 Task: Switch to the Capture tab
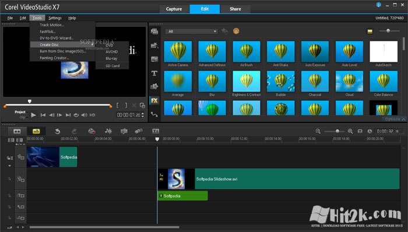click(x=174, y=9)
